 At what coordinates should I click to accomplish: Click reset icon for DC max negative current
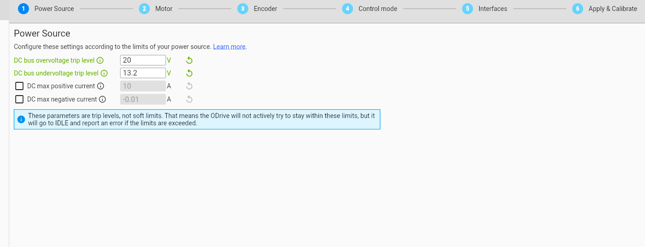[189, 99]
